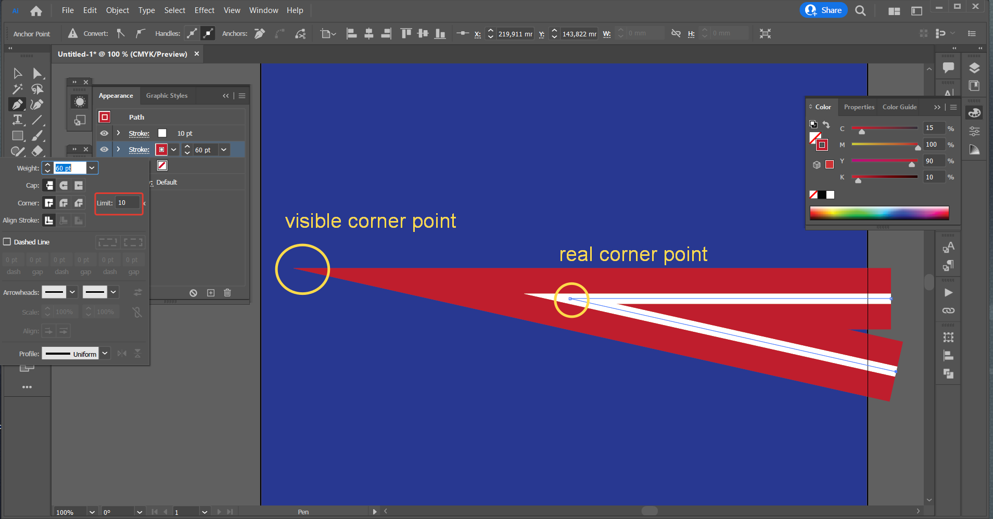Enable the Dashed Line checkbox

(7, 241)
